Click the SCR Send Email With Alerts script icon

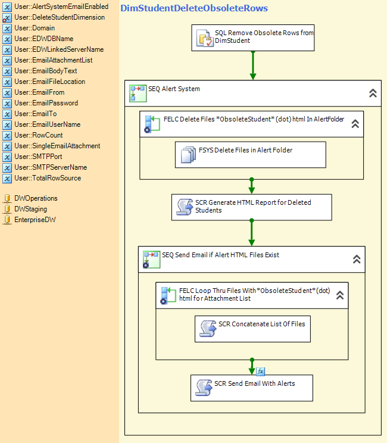pos(204,388)
